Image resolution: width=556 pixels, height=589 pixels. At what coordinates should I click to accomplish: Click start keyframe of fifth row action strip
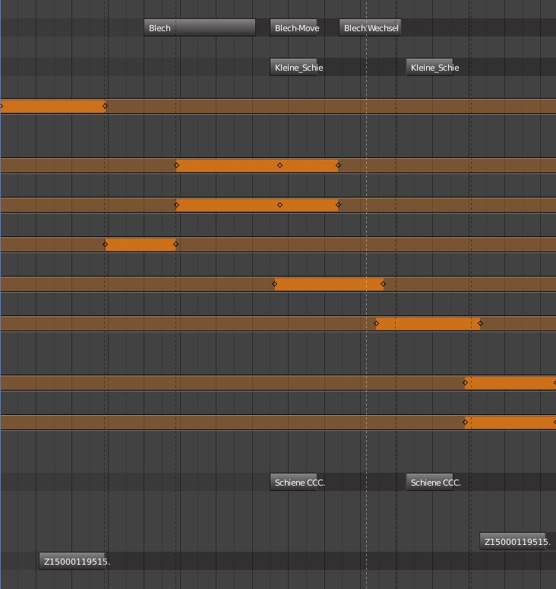[x=274, y=284]
